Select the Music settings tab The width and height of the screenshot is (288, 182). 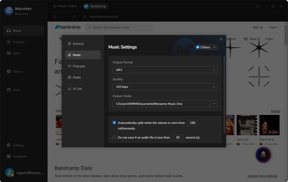(83, 55)
